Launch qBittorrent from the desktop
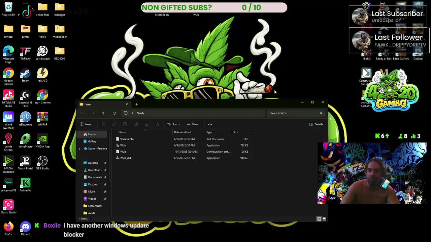 pos(25,119)
